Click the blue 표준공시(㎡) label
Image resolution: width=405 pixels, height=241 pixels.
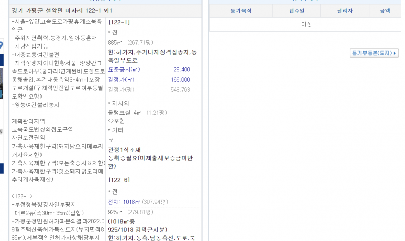pyautogui.click(x=124, y=70)
